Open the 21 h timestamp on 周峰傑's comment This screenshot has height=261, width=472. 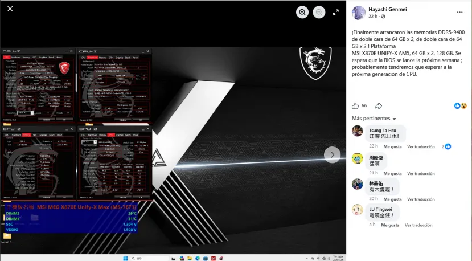coord(374,173)
